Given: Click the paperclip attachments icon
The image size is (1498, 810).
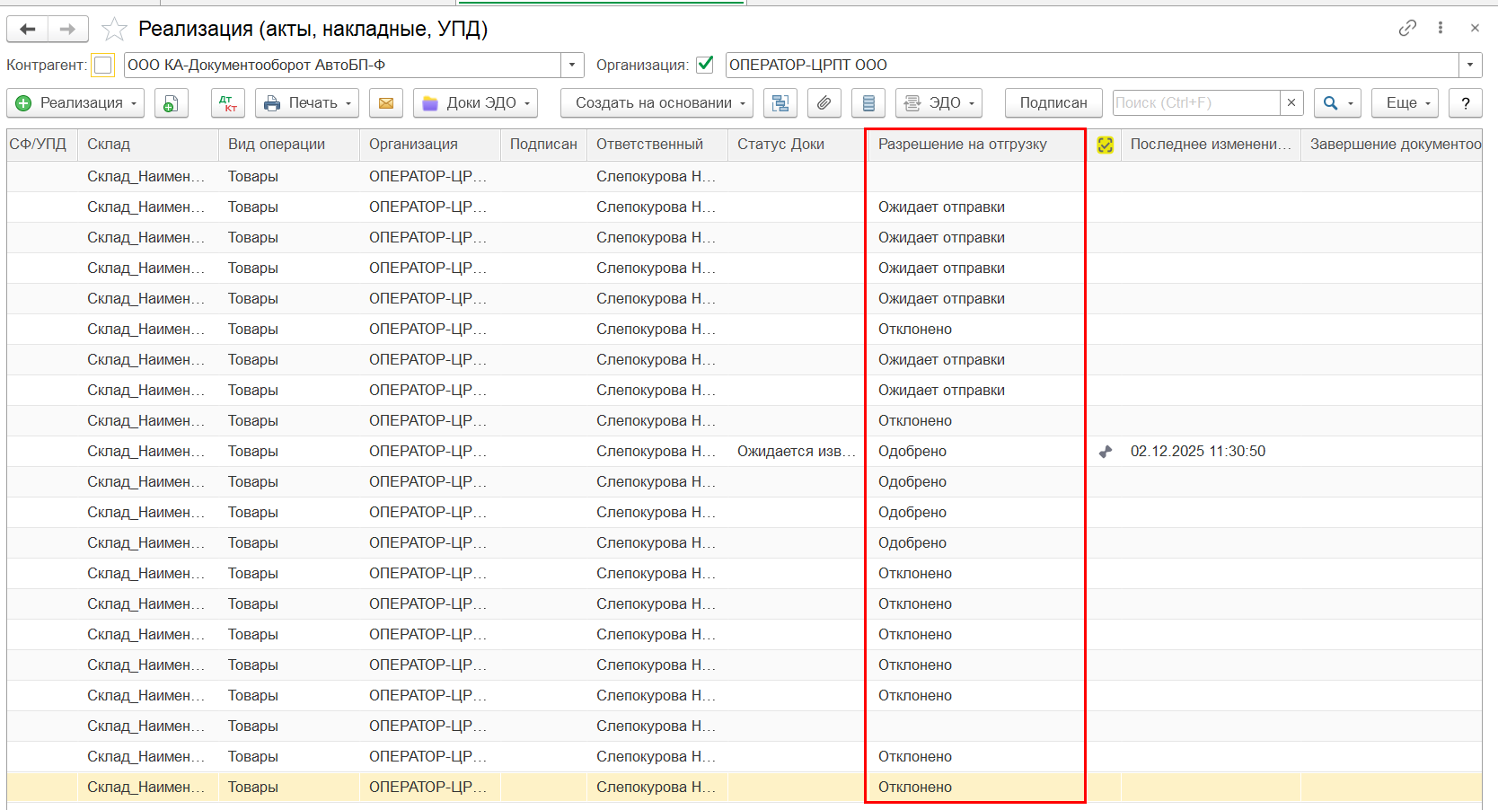Looking at the screenshot, I should (x=824, y=103).
